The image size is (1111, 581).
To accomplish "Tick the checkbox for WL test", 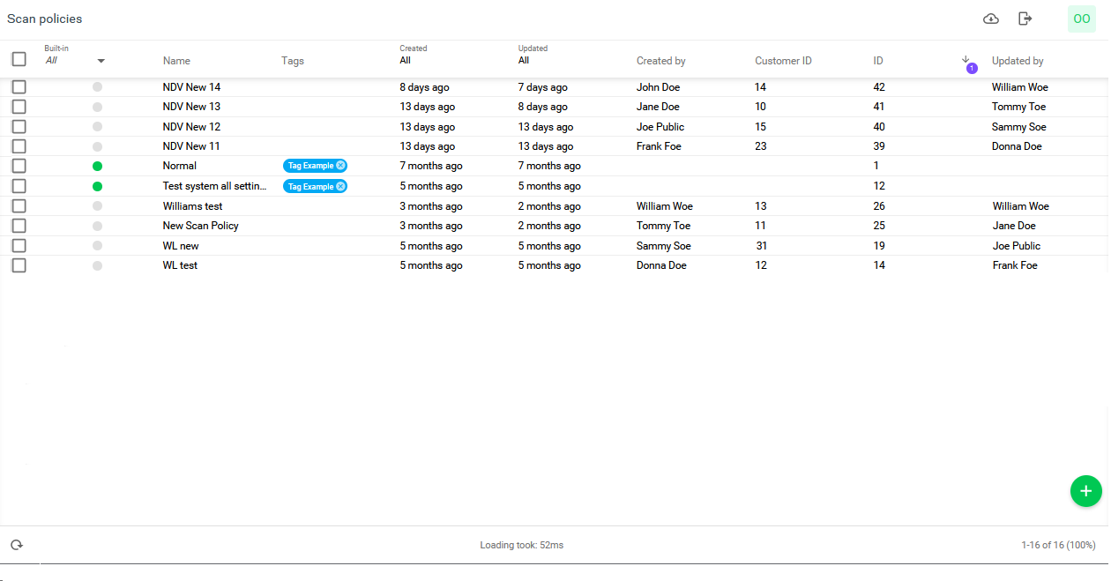I will pos(19,265).
